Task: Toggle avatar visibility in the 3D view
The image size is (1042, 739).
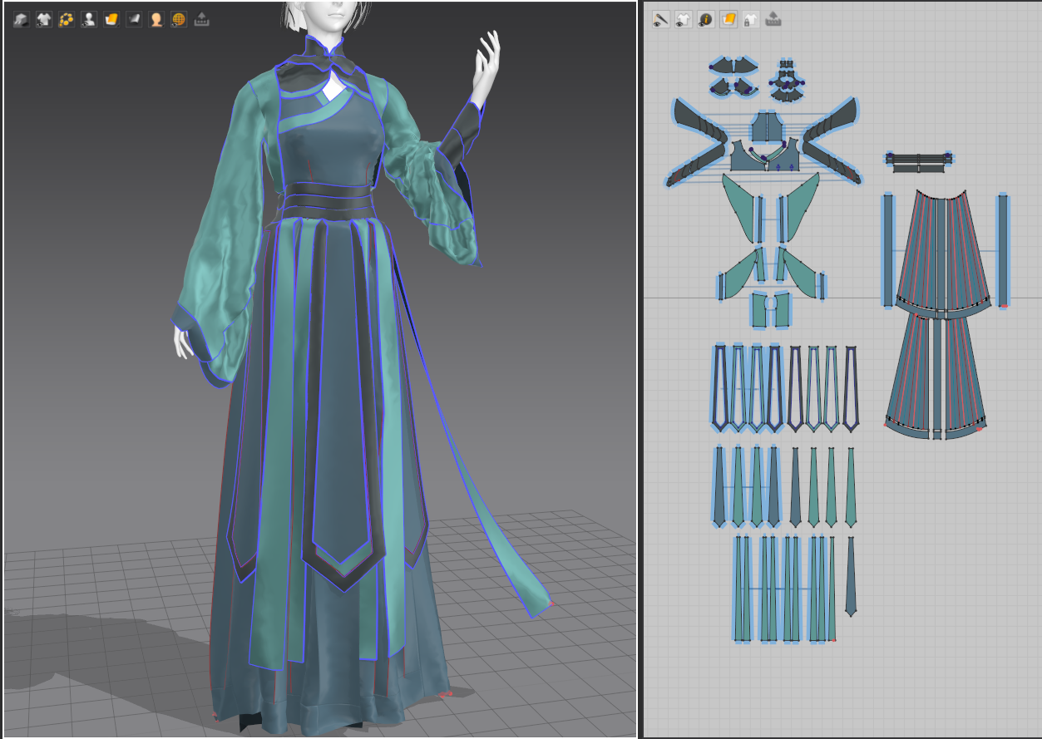Action: coord(88,19)
